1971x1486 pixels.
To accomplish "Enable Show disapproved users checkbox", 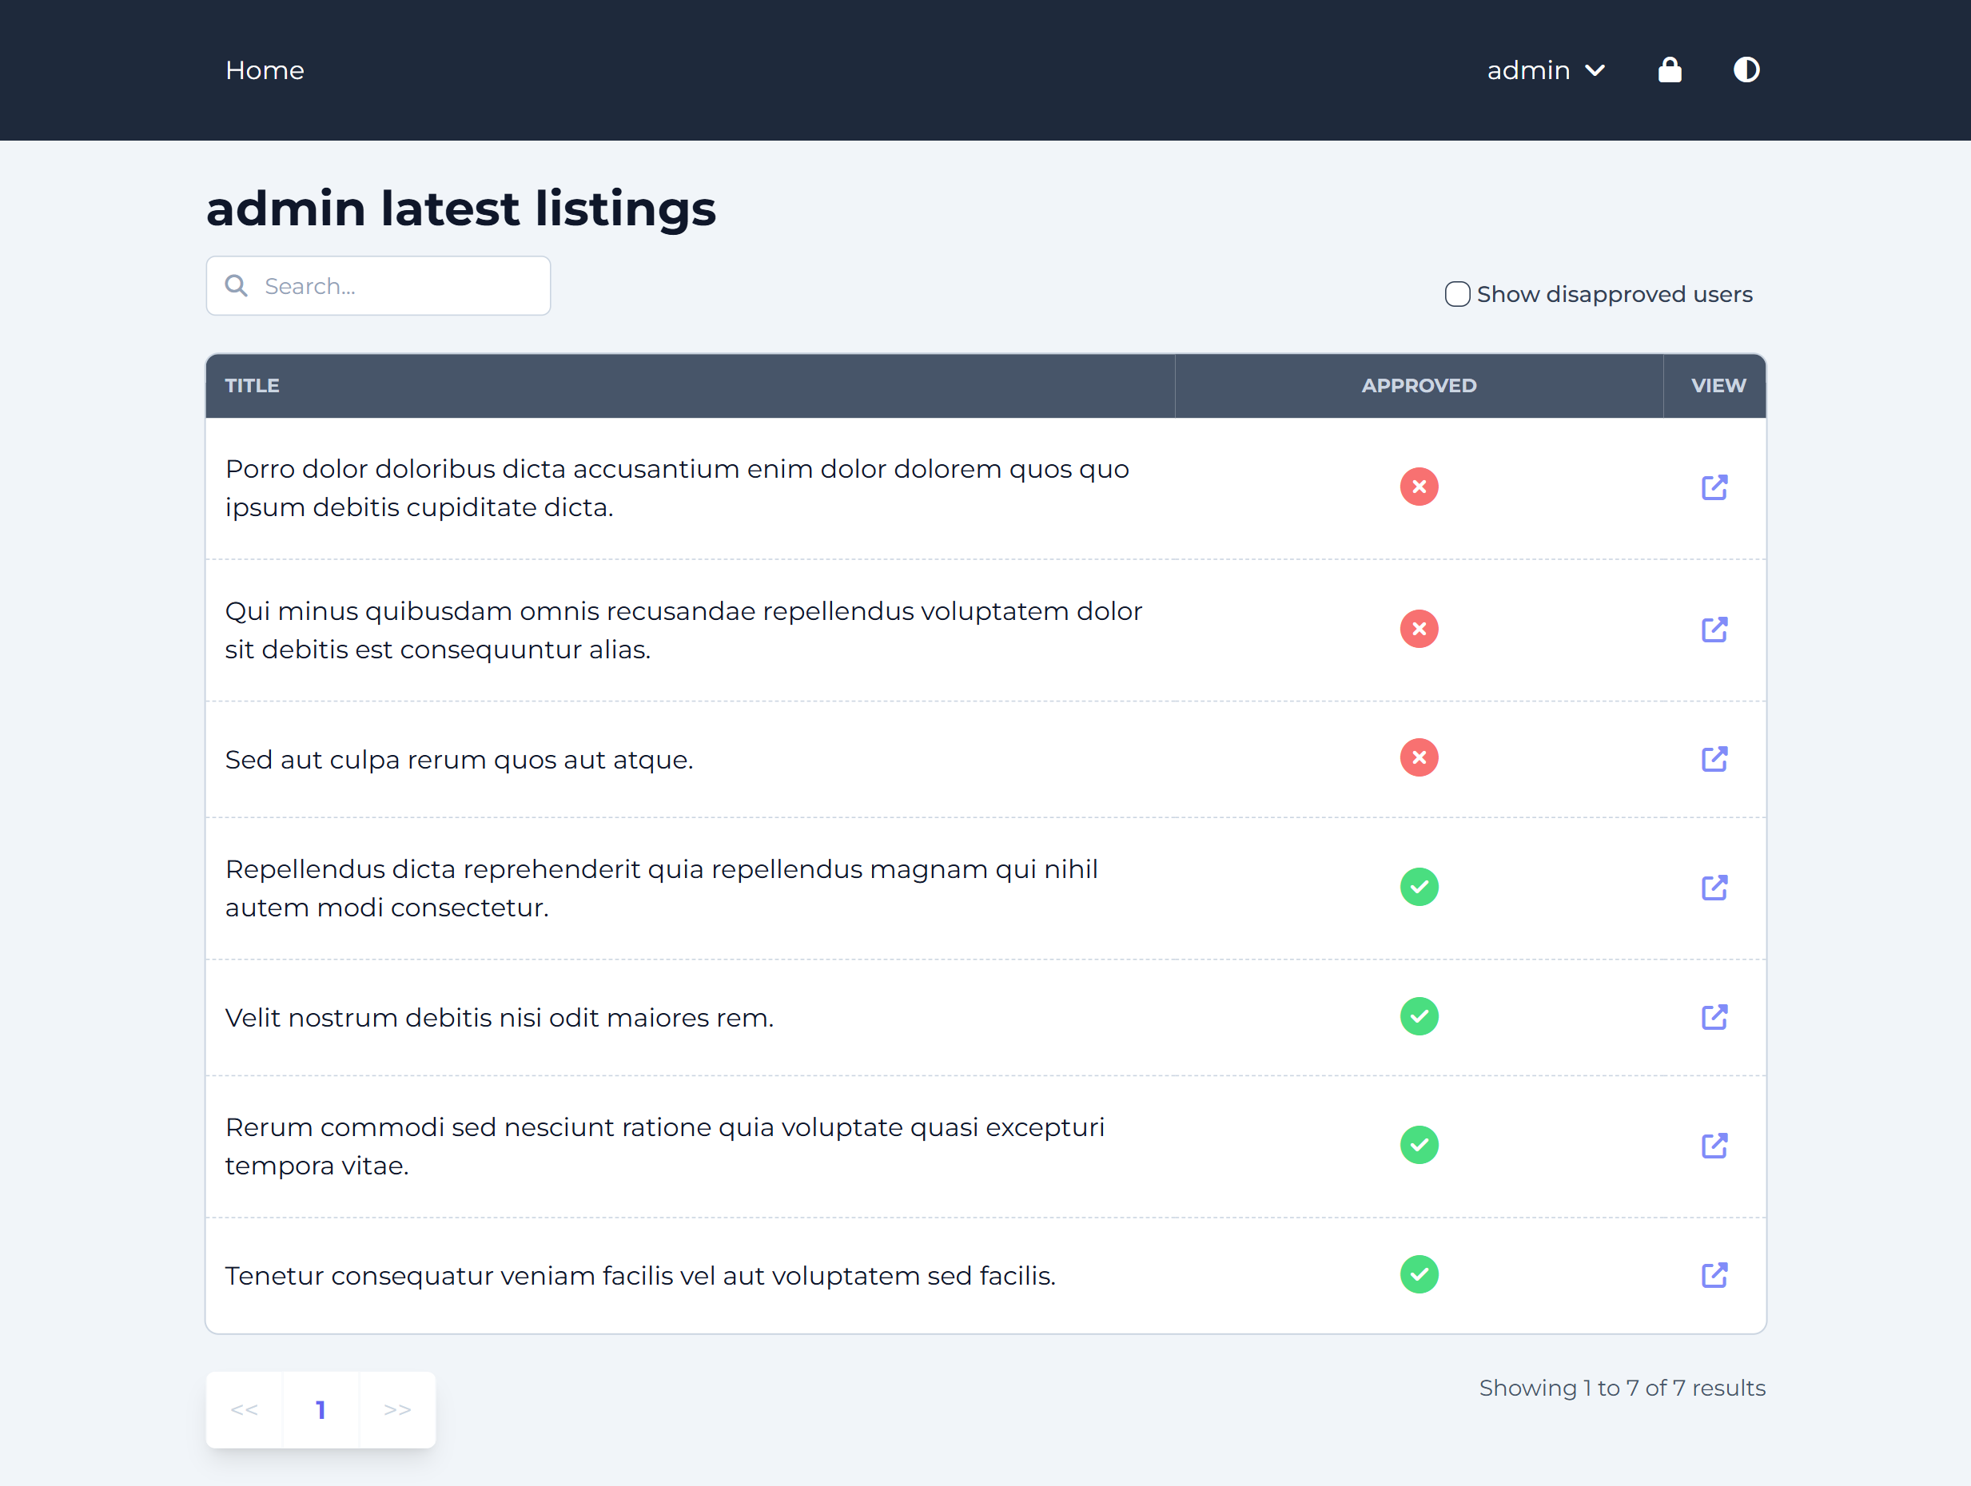I will (1457, 294).
